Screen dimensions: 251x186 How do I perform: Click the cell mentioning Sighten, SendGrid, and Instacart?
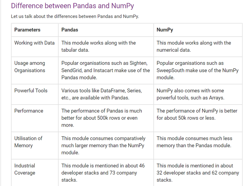pyautogui.click(x=106, y=70)
